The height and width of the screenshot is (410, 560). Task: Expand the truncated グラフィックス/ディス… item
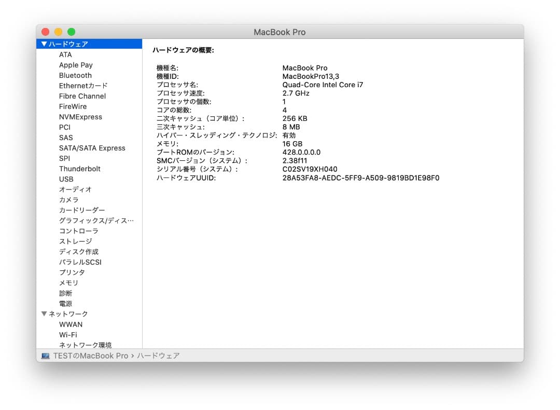tap(96, 221)
